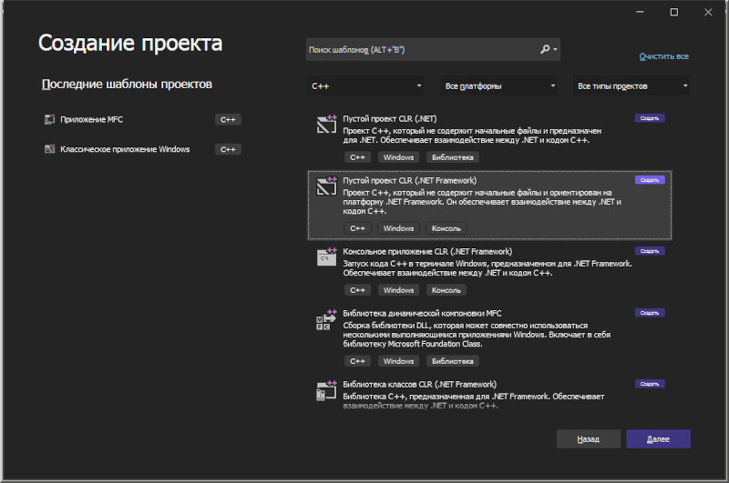
Task: Click the Classic Windows Application recent icon
Action: point(49,149)
